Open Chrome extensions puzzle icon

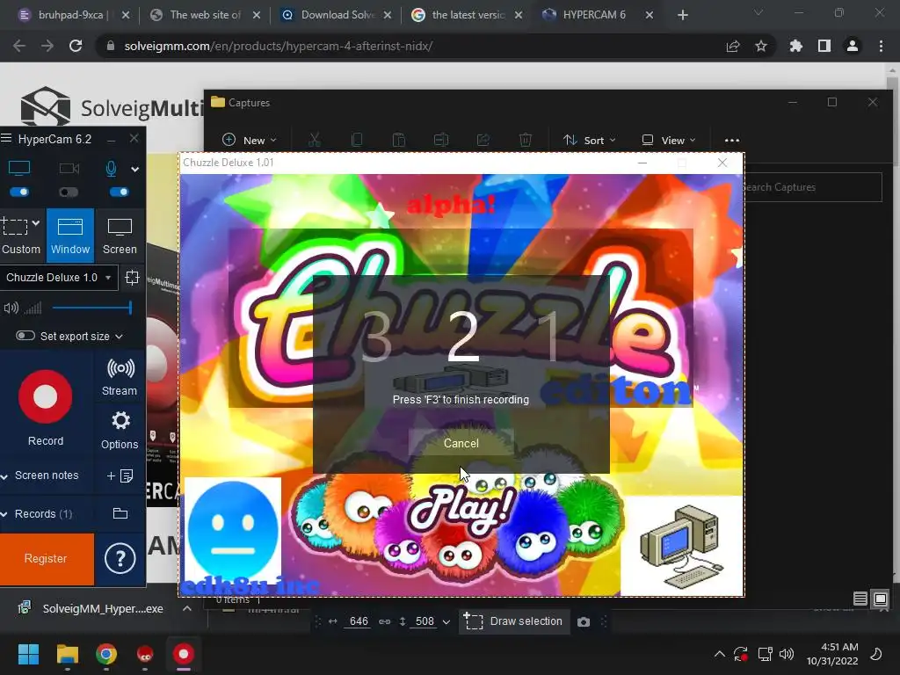click(x=796, y=46)
